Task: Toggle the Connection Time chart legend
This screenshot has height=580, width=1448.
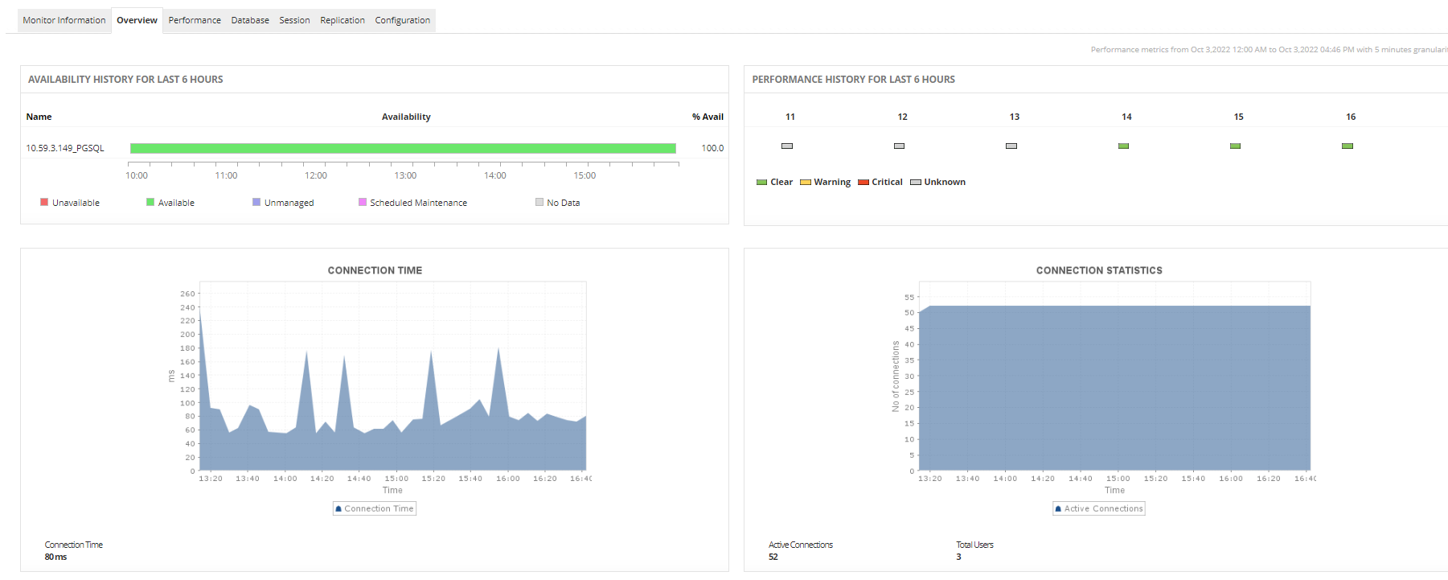Action: click(375, 508)
